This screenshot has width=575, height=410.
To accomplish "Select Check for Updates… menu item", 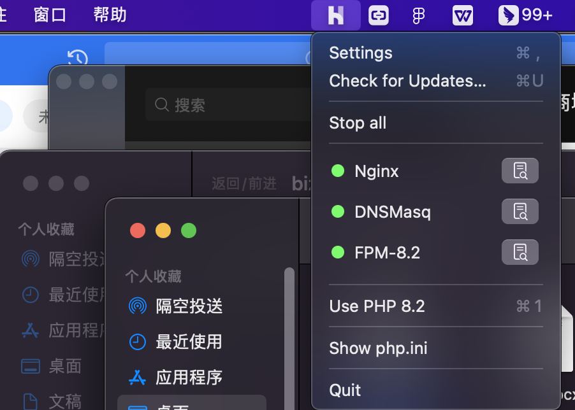I will [x=436, y=81].
